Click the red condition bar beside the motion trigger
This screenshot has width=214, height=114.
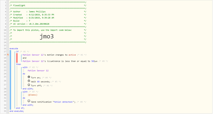pos(17,58)
